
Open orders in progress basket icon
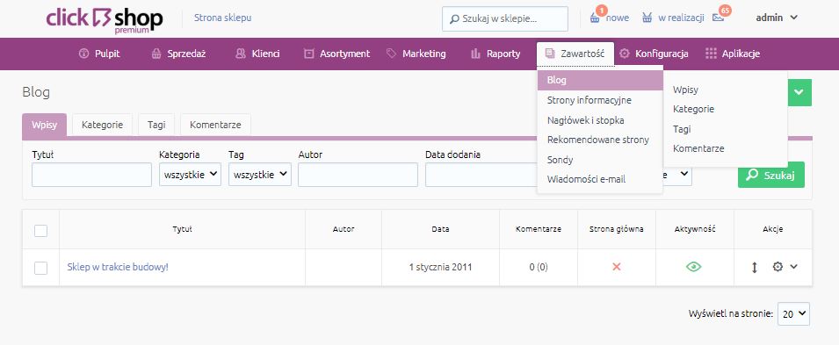(x=647, y=18)
